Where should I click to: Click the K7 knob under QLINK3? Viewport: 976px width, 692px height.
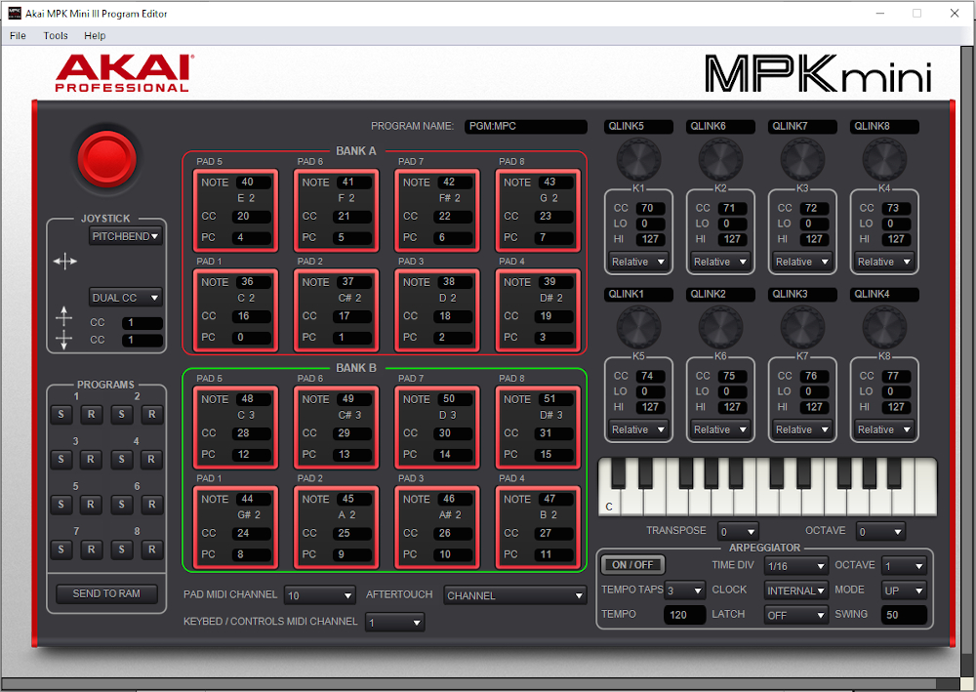(x=802, y=327)
